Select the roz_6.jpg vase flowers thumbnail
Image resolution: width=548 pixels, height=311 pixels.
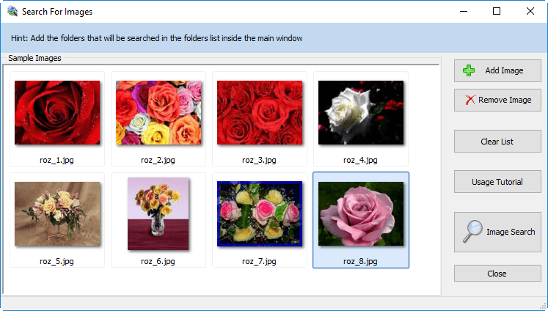pyautogui.click(x=158, y=213)
